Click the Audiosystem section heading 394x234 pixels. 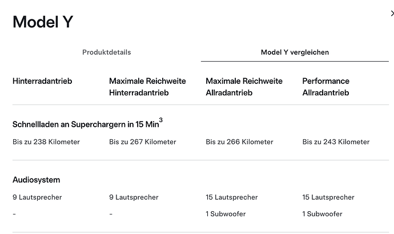(x=36, y=180)
